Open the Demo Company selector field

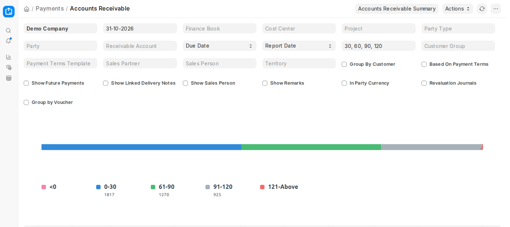click(x=61, y=28)
